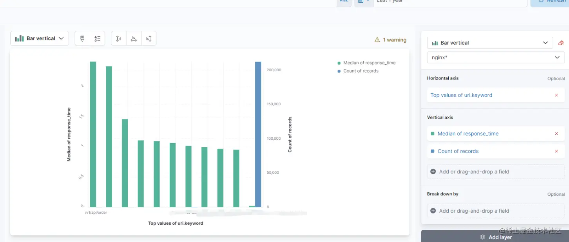Click Optional label beside Break down by
Image resolution: width=569 pixels, height=242 pixels.
coord(556,194)
